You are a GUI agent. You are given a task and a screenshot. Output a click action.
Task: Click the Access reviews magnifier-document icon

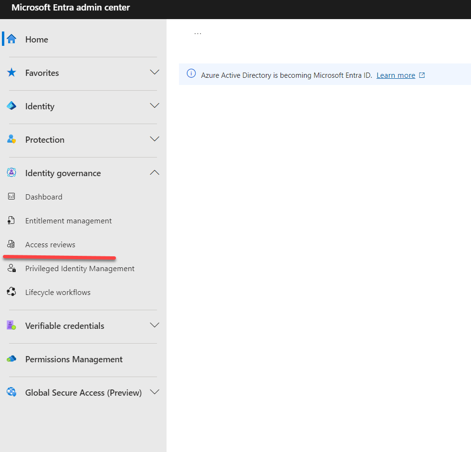(x=10, y=244)
